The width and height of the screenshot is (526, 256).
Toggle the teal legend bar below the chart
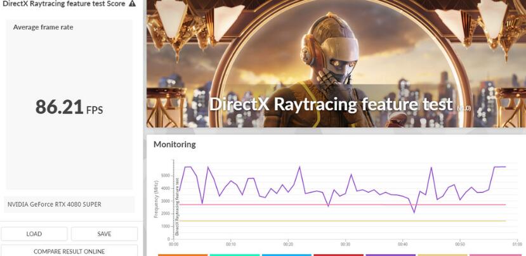coord(234,254)
